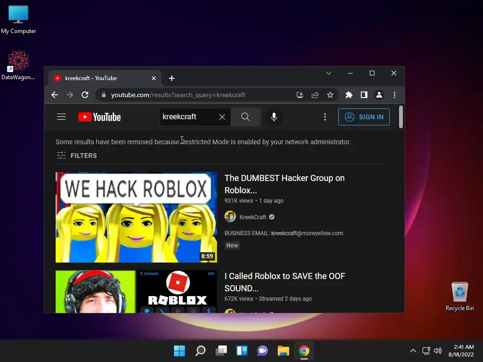Go back to previous page
This screenshot has height=362, width=483.
55,95
